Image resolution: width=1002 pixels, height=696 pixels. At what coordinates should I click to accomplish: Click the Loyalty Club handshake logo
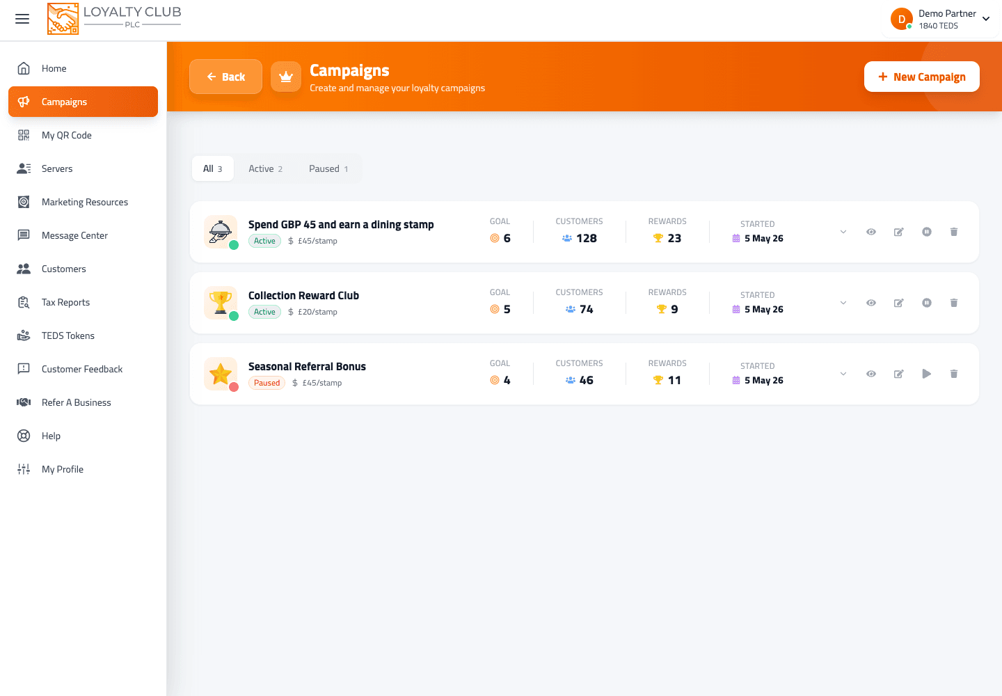(63, 19)
